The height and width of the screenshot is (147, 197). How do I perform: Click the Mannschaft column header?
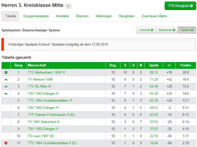click(37, 65)
